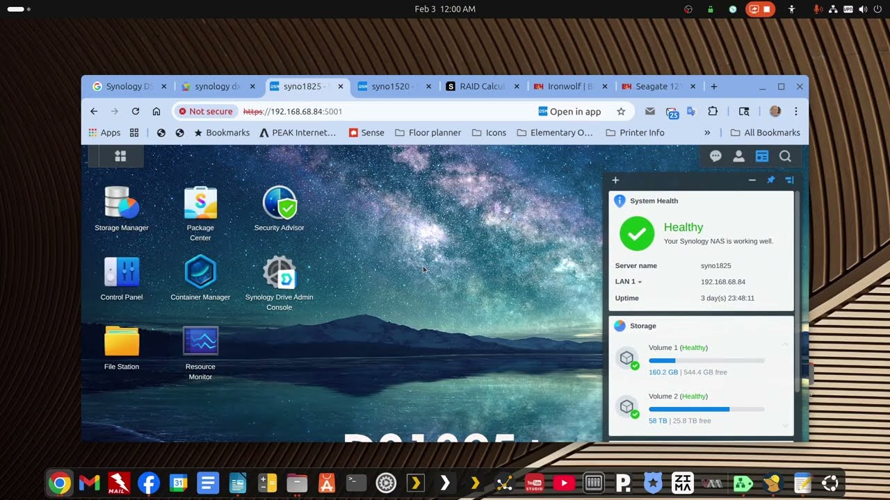Open Storage Manager desktop icon

click(x=122, y=208)
